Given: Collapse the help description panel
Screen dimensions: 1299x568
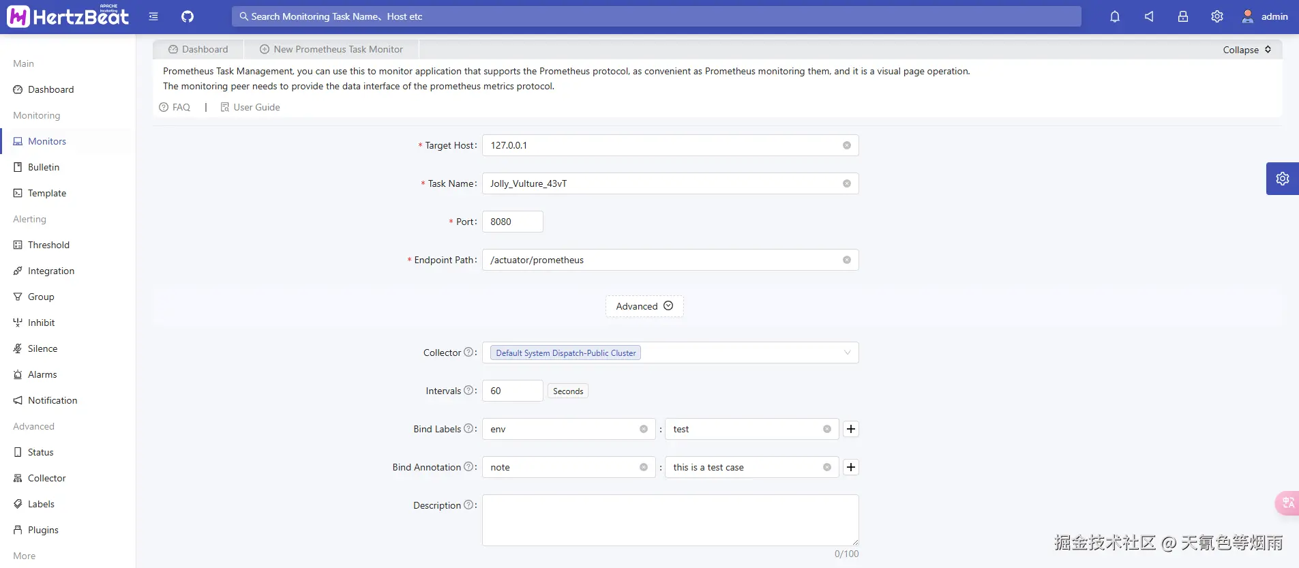Looking at the screenshot, I should (x=1247, y=50).
